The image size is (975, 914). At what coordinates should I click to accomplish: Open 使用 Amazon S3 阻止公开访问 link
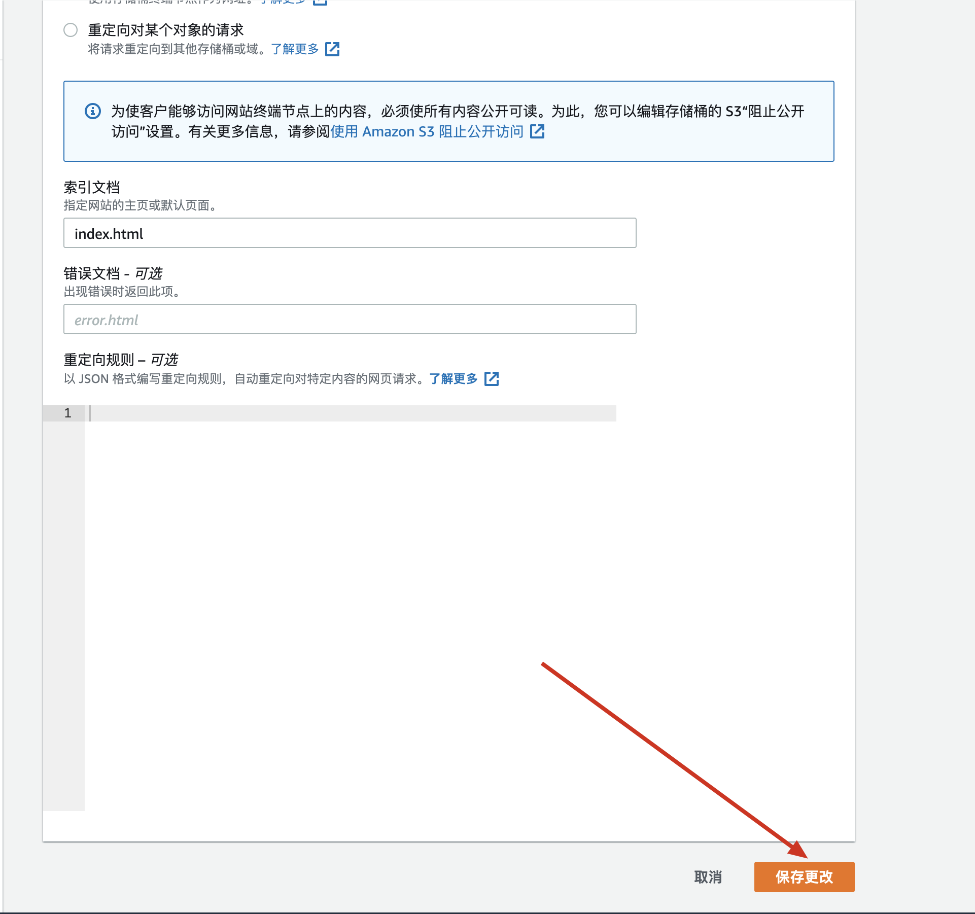(x=427, y=132)
